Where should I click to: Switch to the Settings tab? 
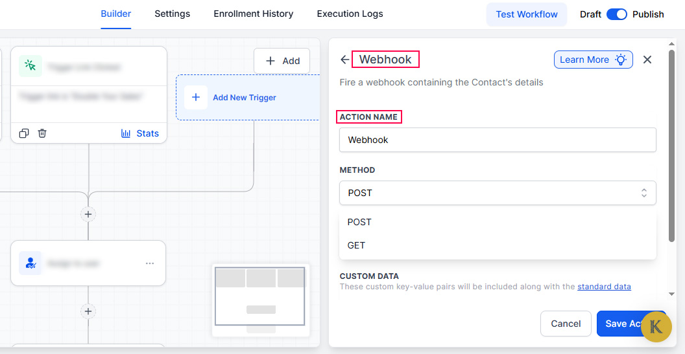pos(172,14)
